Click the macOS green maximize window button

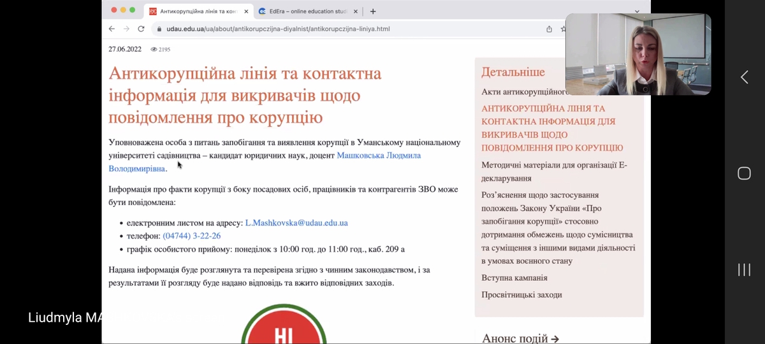coord(132,10)
